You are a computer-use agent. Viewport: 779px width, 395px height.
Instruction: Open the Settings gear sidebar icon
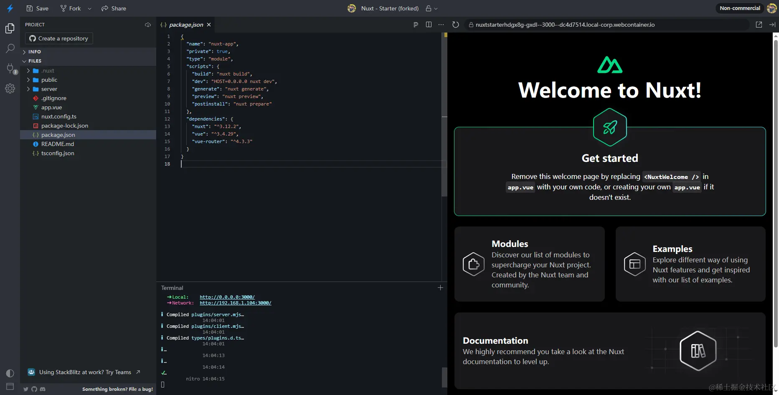point(10,88)
